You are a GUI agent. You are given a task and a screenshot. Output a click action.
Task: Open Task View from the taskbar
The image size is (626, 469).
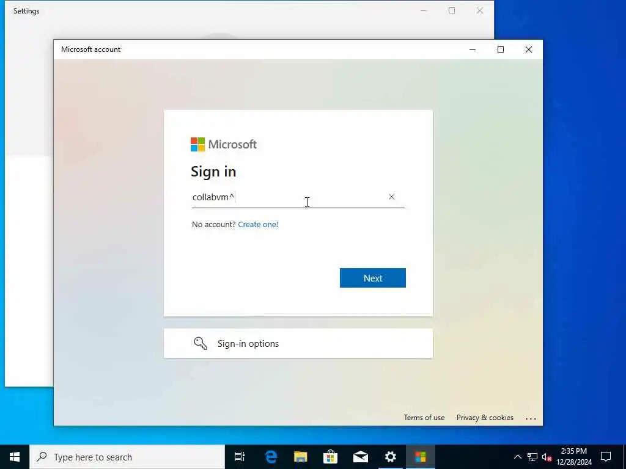coord(240,457)
